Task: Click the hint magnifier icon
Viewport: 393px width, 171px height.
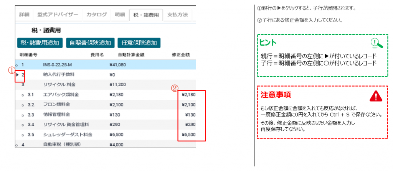Action: 376,43
